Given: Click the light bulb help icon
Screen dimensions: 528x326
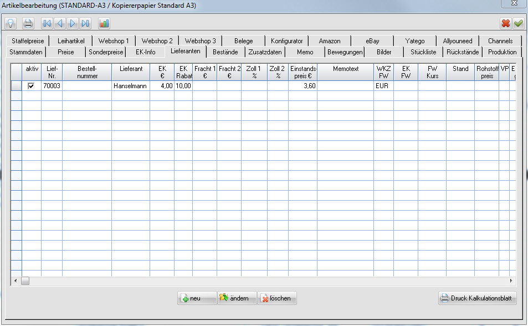Looking at the screenshot, I should (11, 23).
